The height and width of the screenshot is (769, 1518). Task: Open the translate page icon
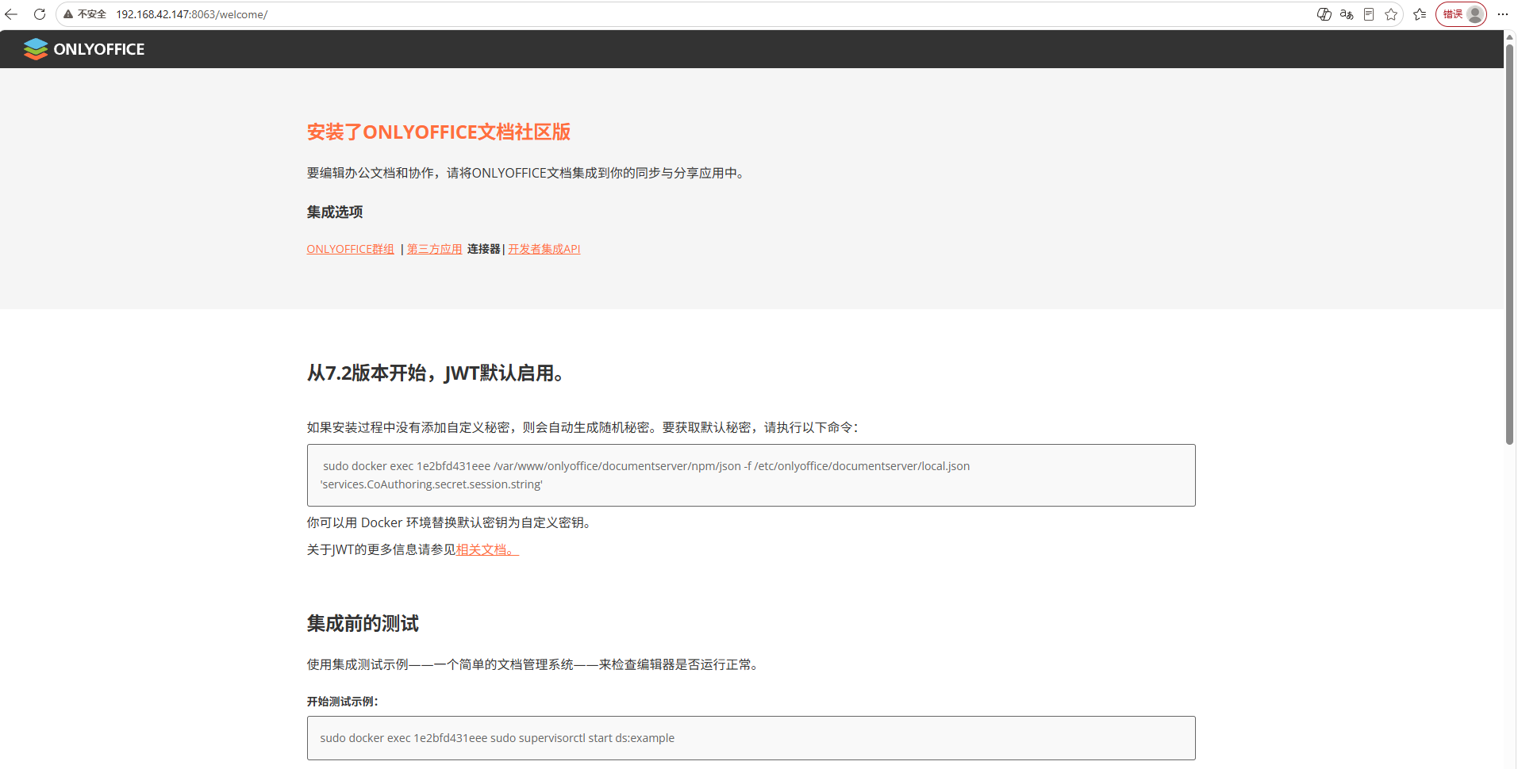(1347, 14)
